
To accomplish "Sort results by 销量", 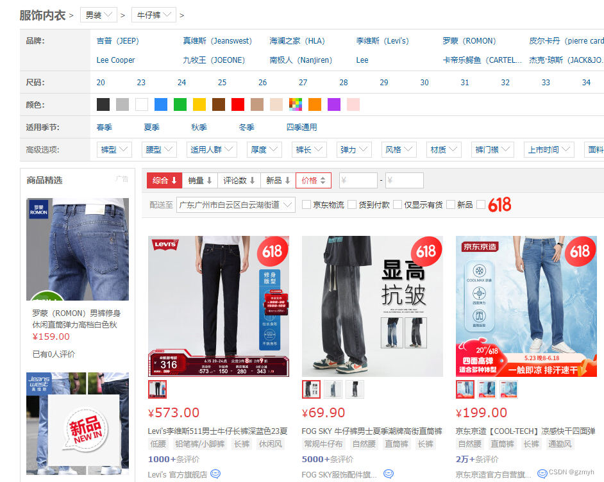I will [x=200, y=180].
